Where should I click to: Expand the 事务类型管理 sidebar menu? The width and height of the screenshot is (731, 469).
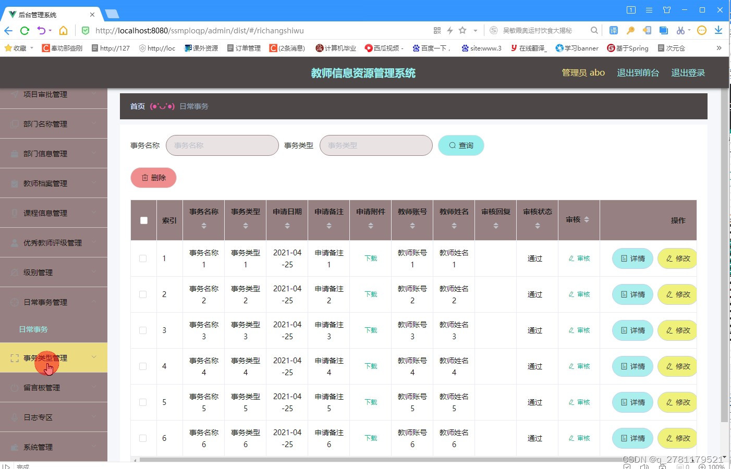point(54,358)
